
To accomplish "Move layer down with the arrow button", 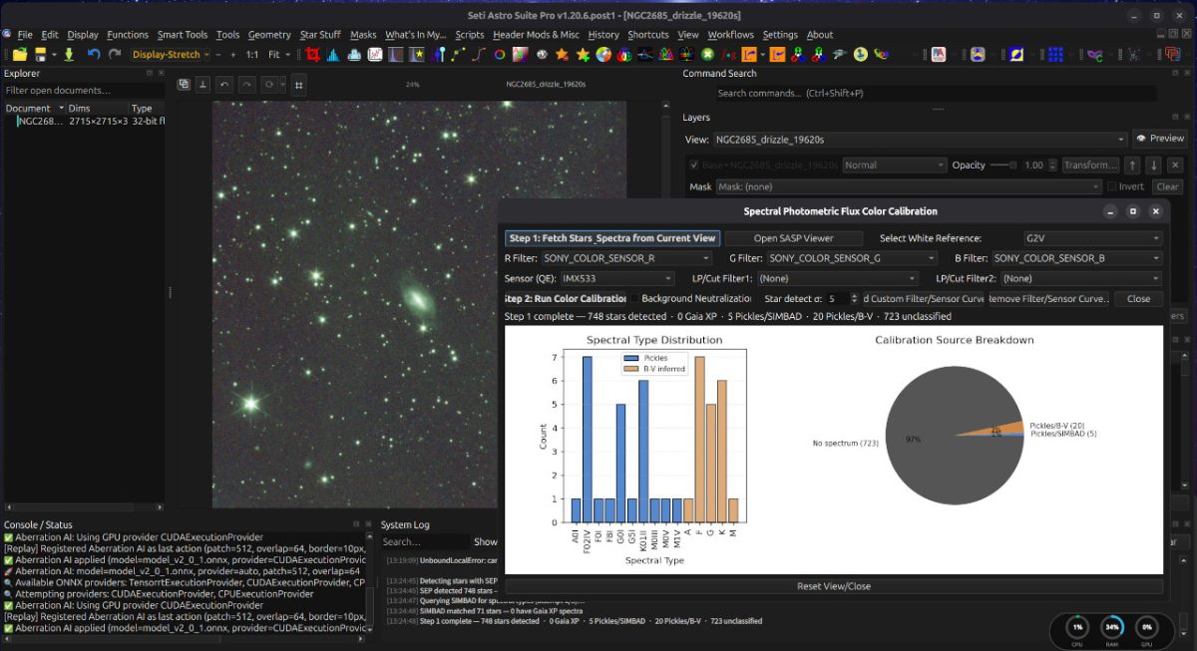I will click(1153, 165).
